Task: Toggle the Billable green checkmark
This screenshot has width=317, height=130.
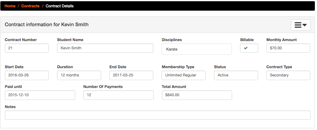Action: point(246,48)
